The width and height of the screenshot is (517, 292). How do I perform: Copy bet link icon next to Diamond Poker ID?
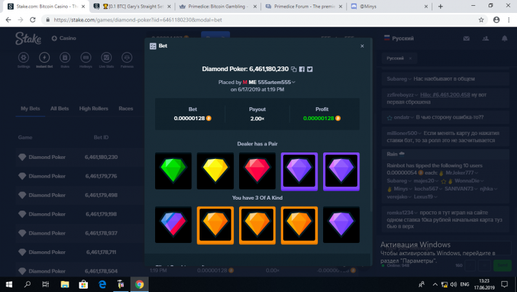click(x=294, y=69)
